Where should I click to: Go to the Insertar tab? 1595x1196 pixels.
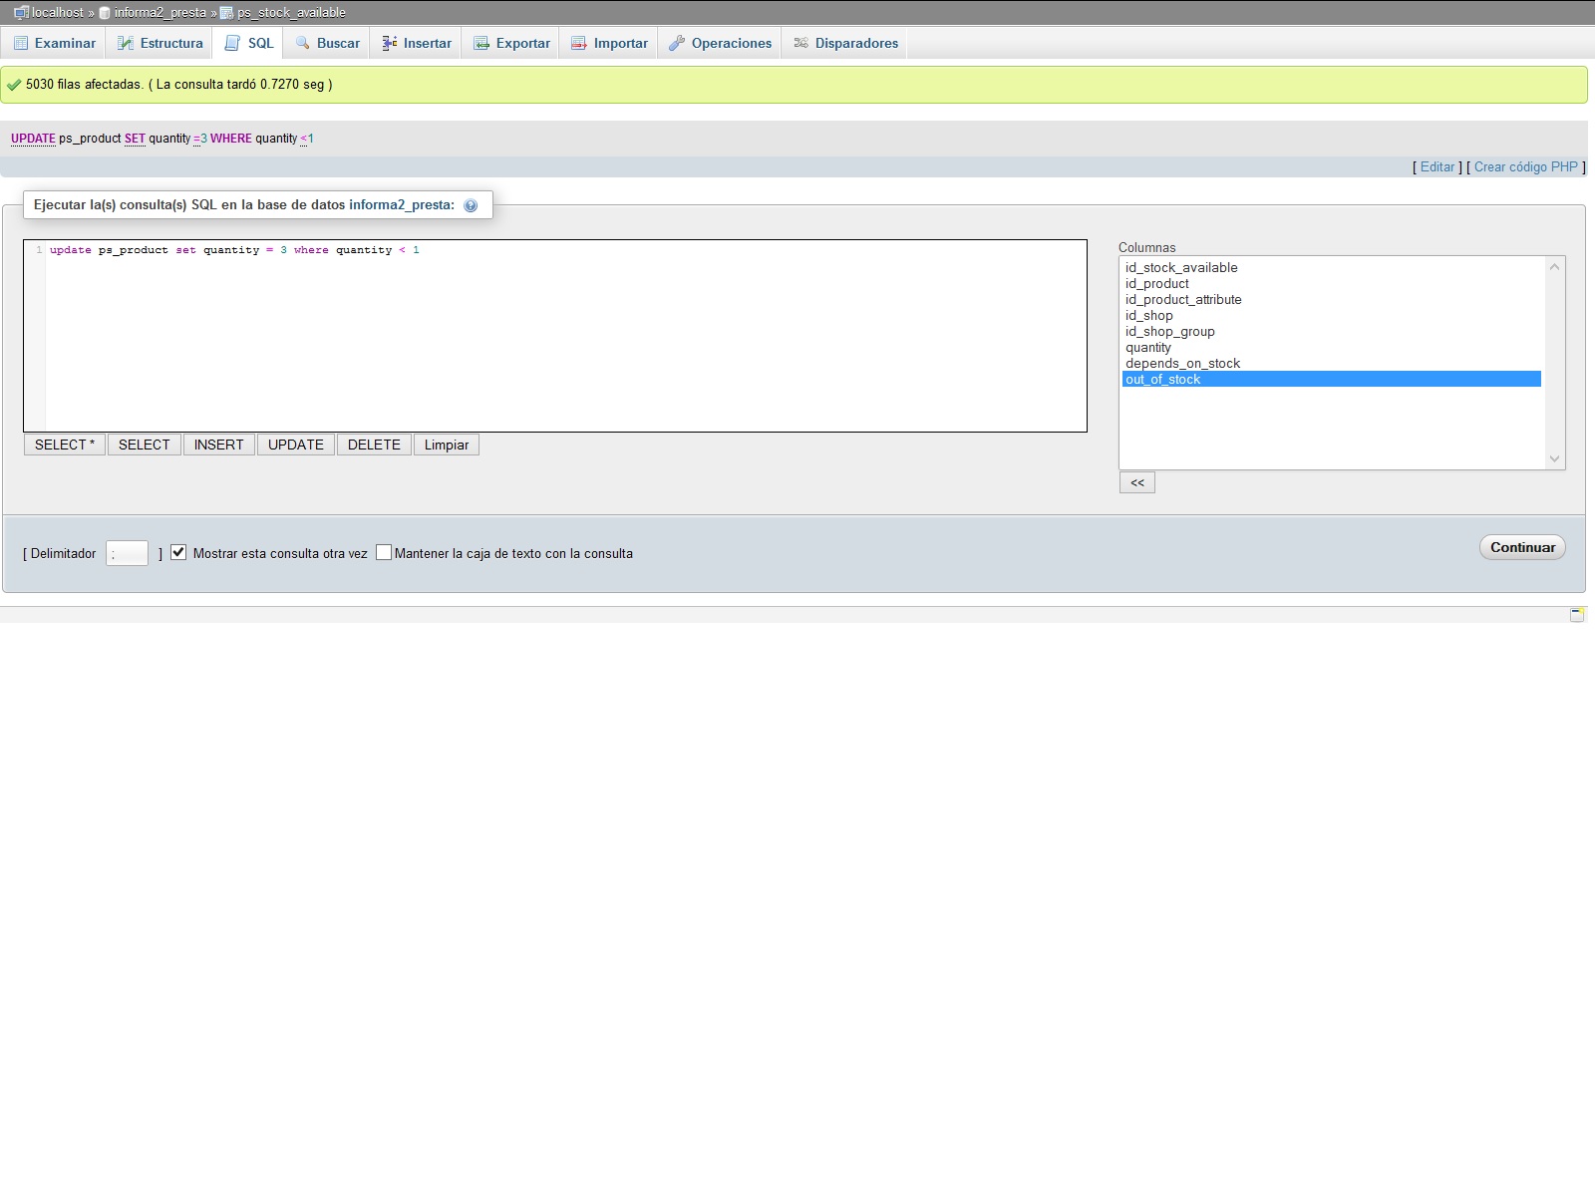416,43
